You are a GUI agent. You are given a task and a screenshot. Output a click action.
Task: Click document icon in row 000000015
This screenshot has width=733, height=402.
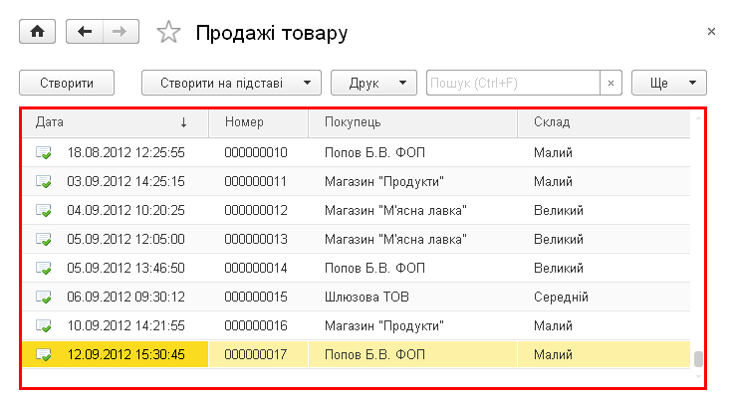(x=44, y=297)
